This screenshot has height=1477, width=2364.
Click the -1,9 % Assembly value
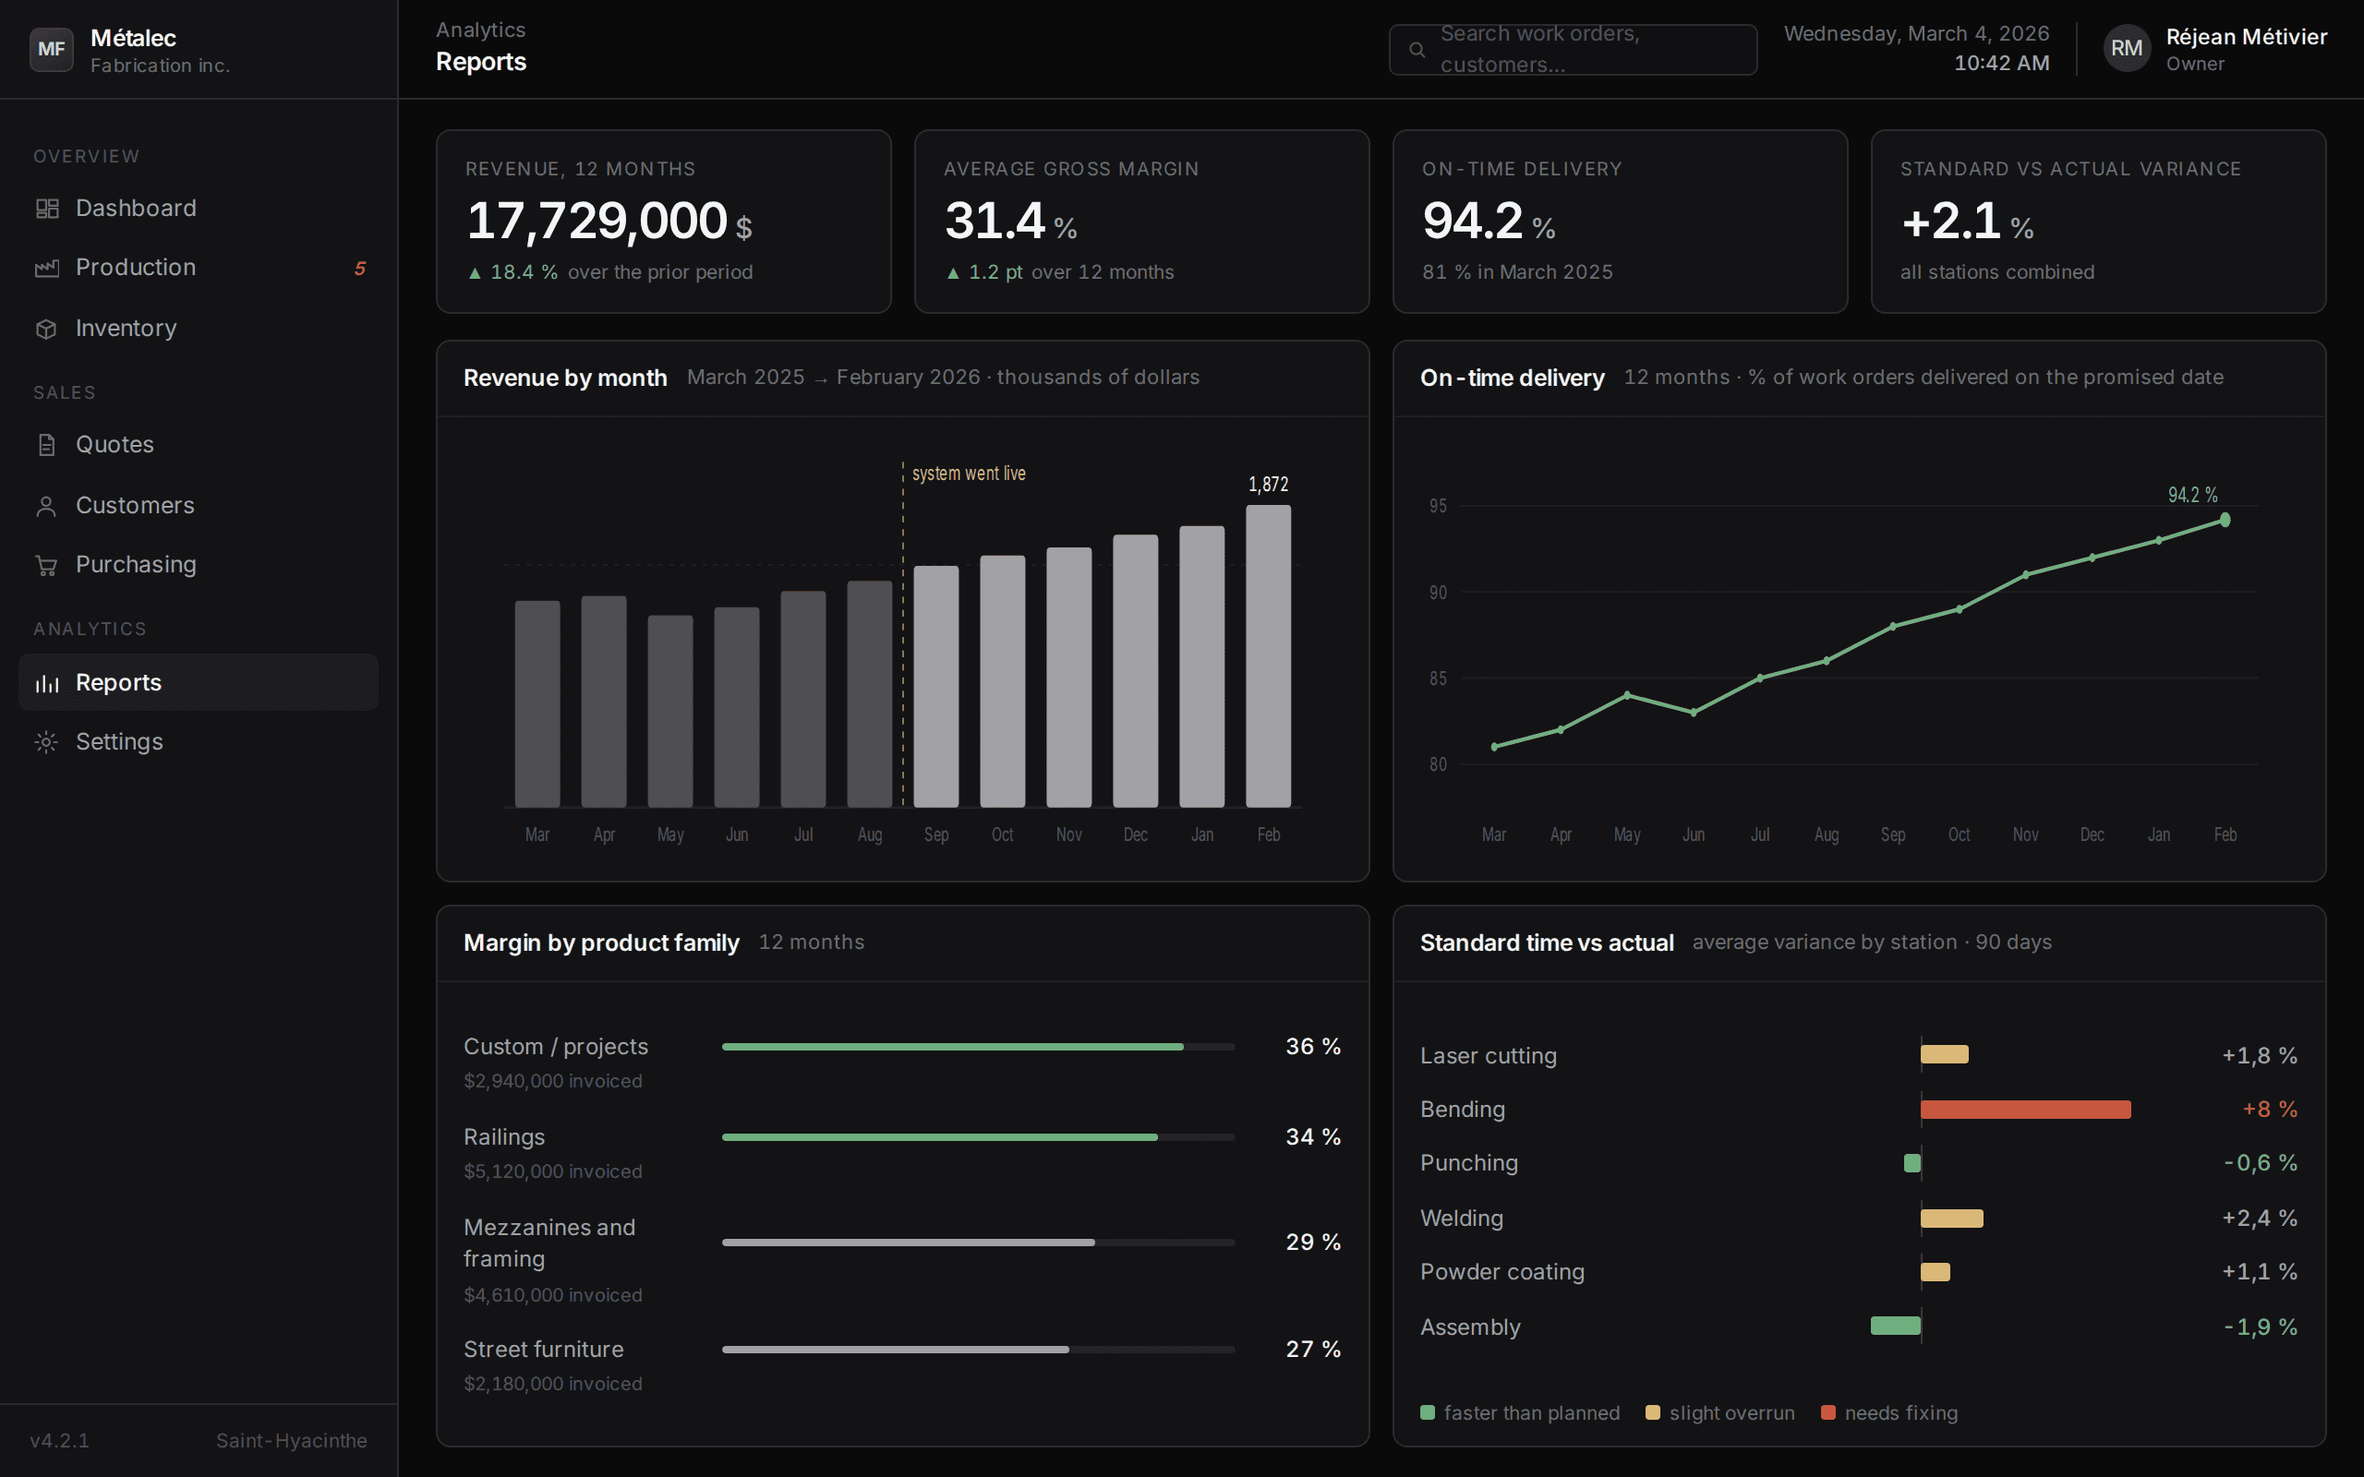click(2260, 1327)
